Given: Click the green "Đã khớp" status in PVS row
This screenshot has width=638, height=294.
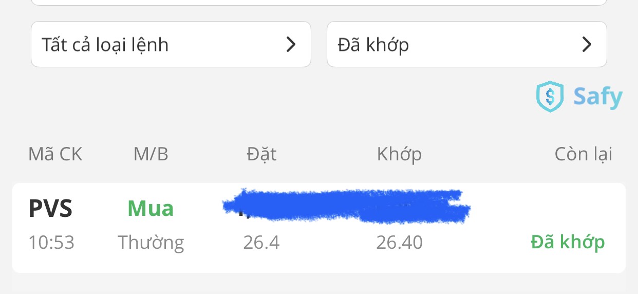Looking at the screenshot, I should pos(568,242).
